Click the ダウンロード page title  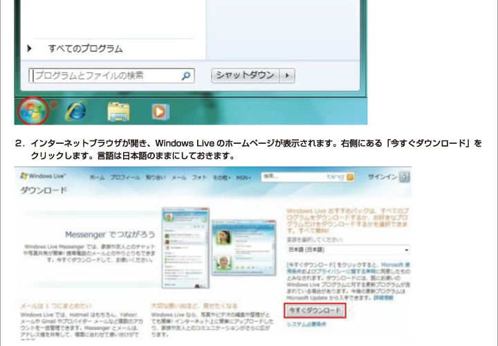click(44, 190)
